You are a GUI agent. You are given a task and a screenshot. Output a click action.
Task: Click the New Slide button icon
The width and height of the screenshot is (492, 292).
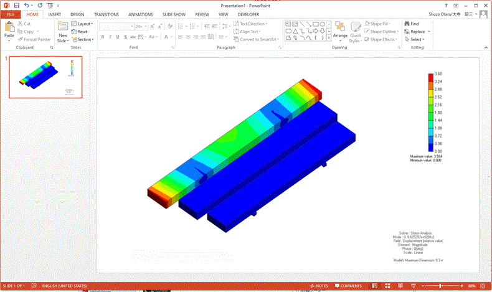coord(63,27)
